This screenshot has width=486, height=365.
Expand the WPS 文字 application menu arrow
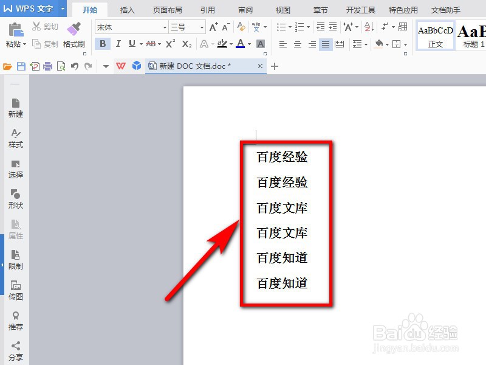click(63, 9)
